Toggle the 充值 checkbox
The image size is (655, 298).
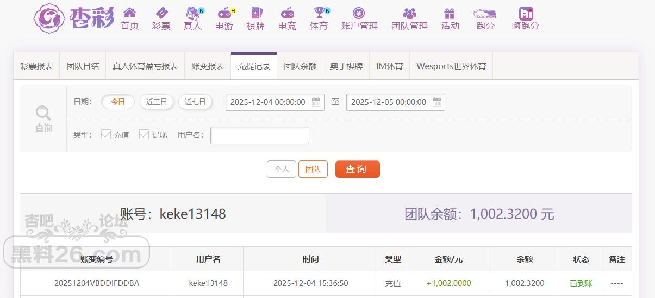(x=106, y=134)
